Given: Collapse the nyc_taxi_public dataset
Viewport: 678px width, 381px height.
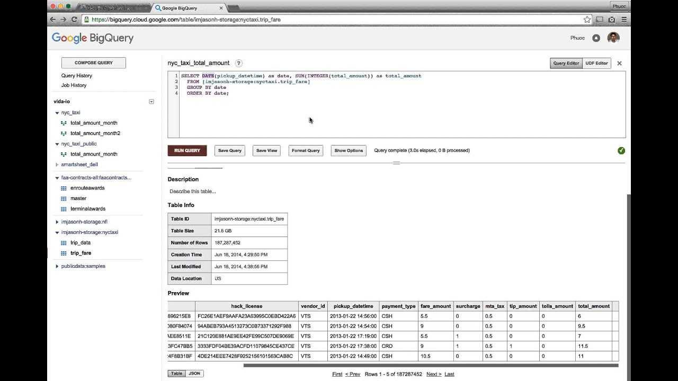Looking at the screenshot, I should (x=57, y=144).
